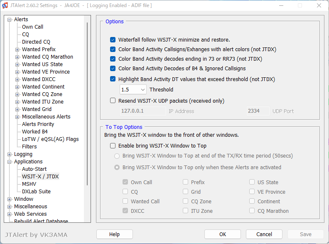Select Worked B4 tree item

point(35,132)
